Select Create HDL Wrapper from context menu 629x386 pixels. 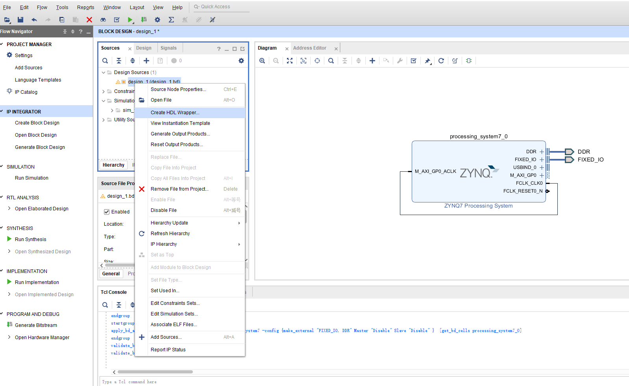click(x=175, y=113)
